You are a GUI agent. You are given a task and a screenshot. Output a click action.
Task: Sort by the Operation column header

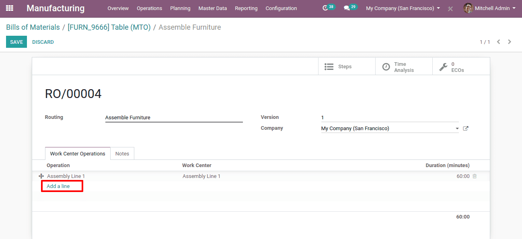pos(58,165)
